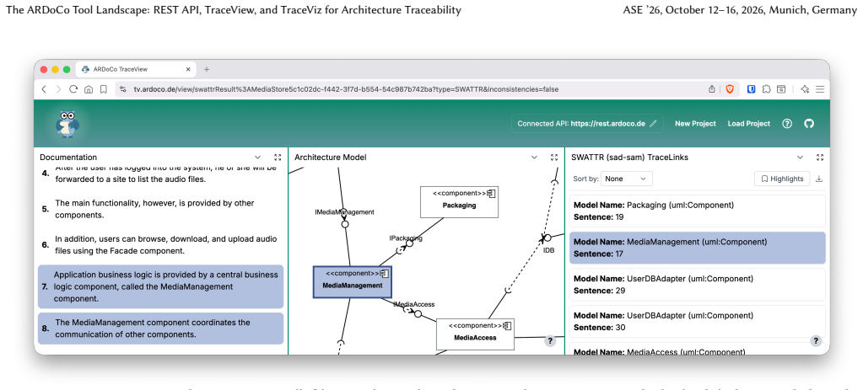The height and width of the screenshot is (390, 863).
Task: Open the TraceLinks panel dropdown chevron
Action: point(800,158)
